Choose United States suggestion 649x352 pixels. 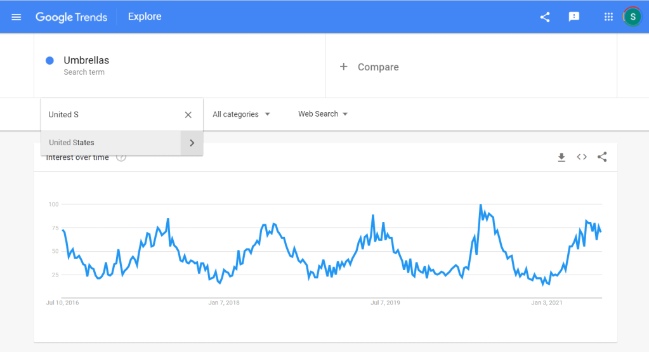pyautogui.click(x=111, y=143)
